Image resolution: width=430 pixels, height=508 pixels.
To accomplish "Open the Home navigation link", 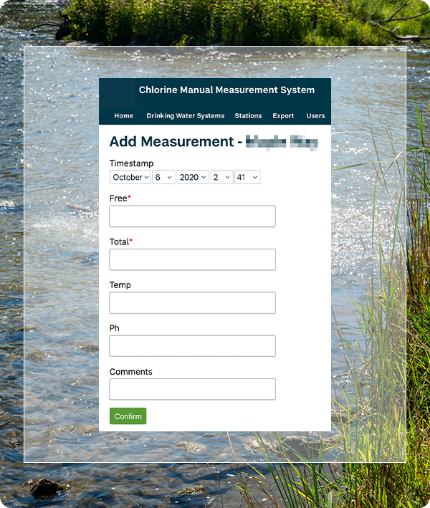I will tap(123, 116).
